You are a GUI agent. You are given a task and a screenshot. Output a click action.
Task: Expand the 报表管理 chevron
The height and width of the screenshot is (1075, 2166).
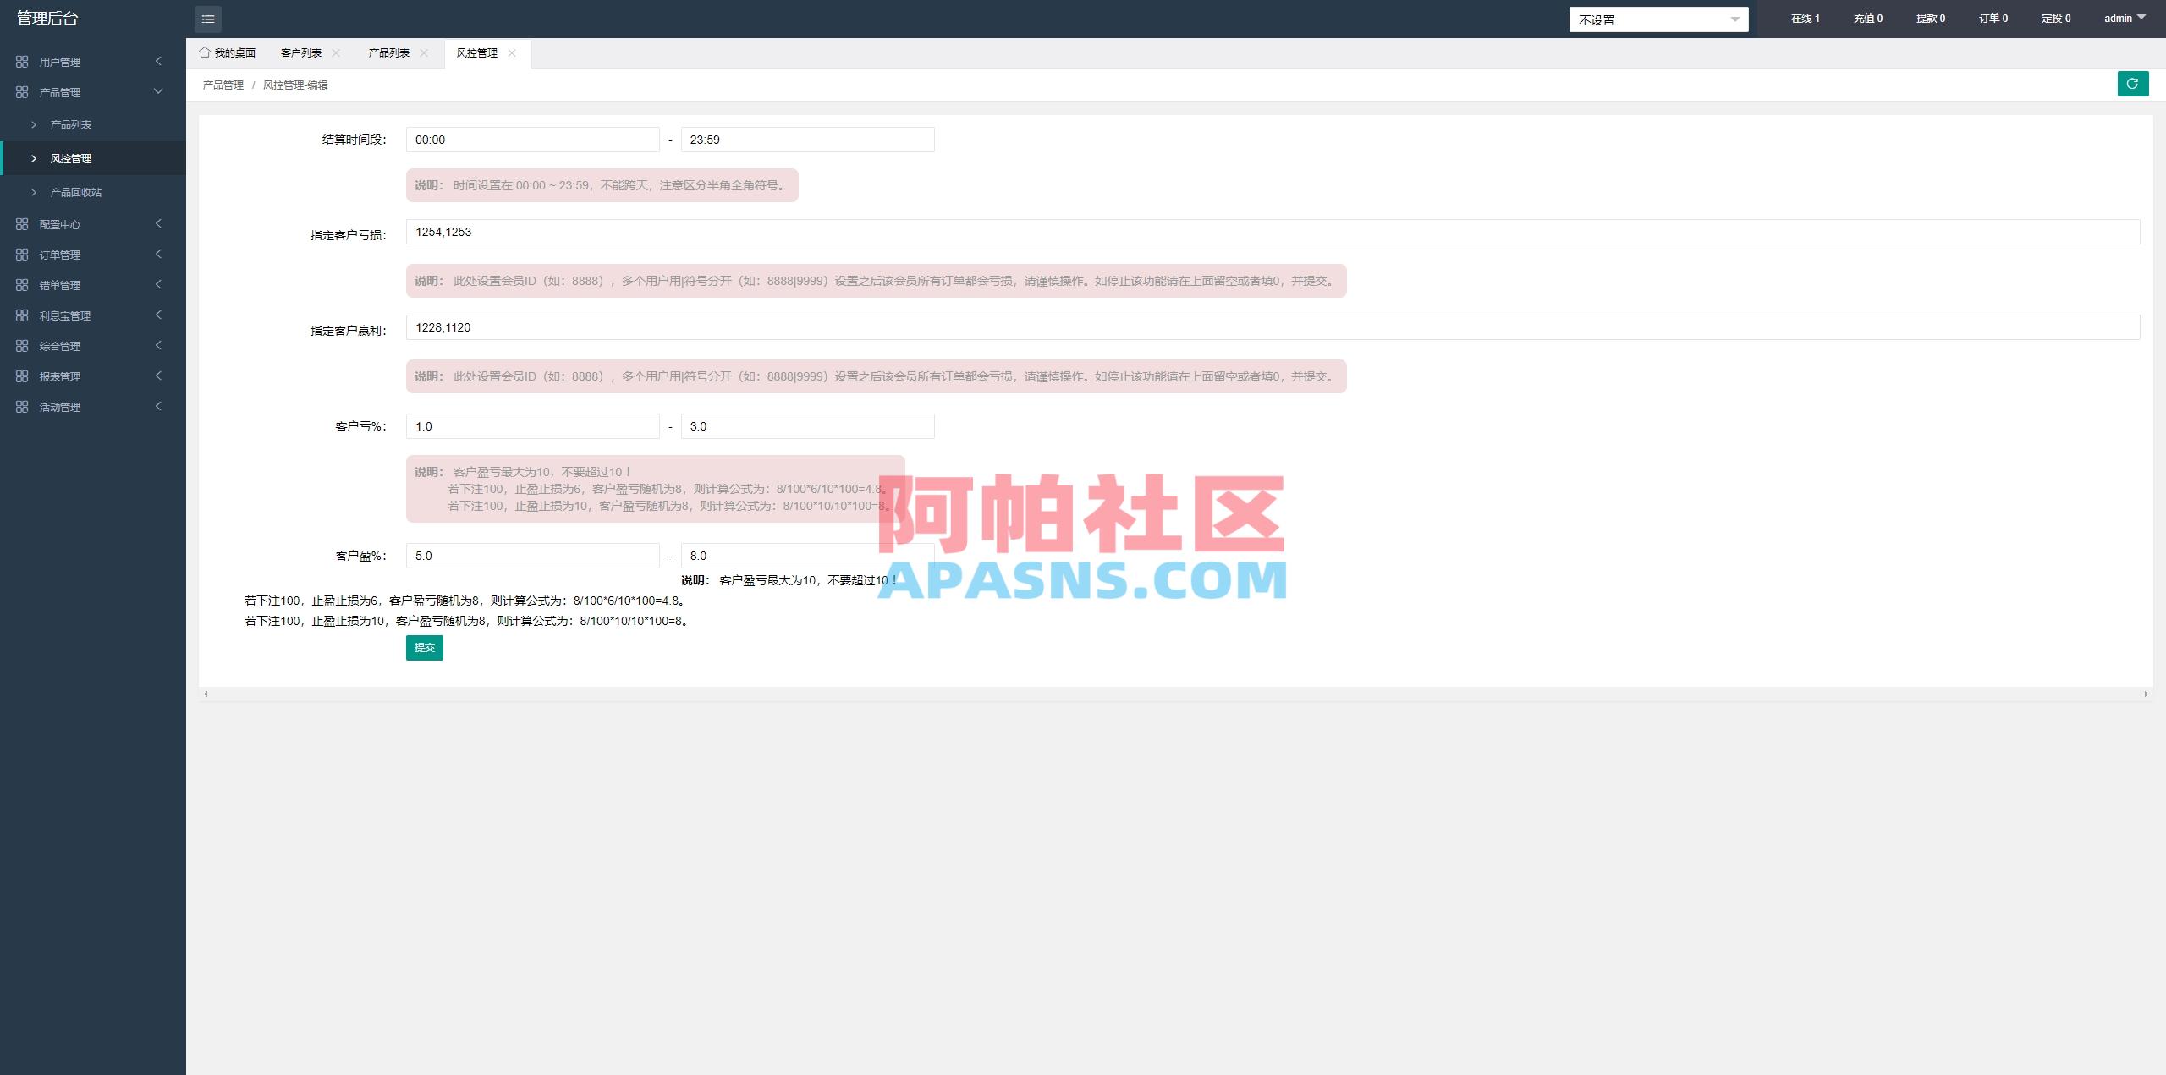(x=158, y=376)
